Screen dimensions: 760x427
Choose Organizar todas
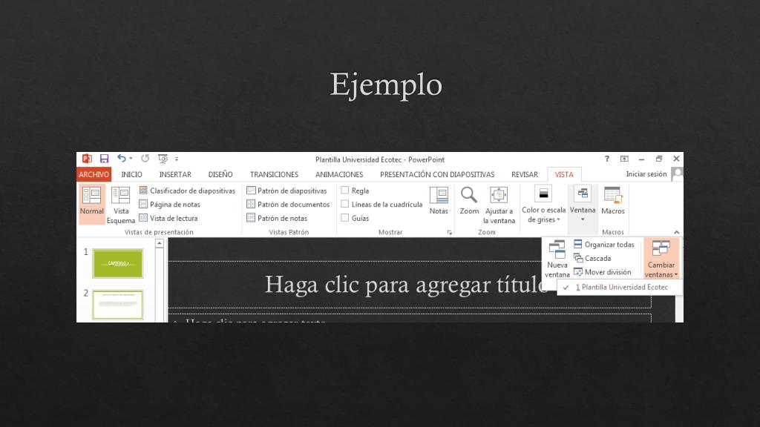coord(604,245)
